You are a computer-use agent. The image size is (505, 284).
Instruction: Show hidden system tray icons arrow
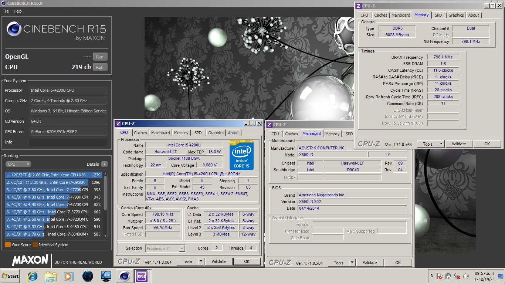pyautogui.click(x=431, y=276)
